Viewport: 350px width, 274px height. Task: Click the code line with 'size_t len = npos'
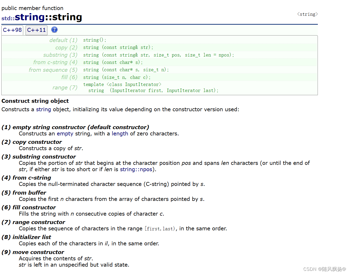pyautogui.click(x=158, y=55)
